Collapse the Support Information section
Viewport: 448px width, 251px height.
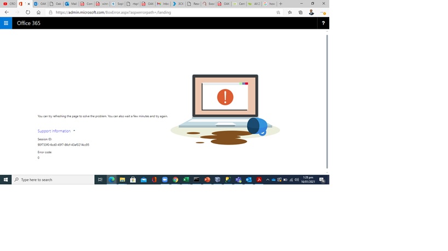tap(74, 131)
